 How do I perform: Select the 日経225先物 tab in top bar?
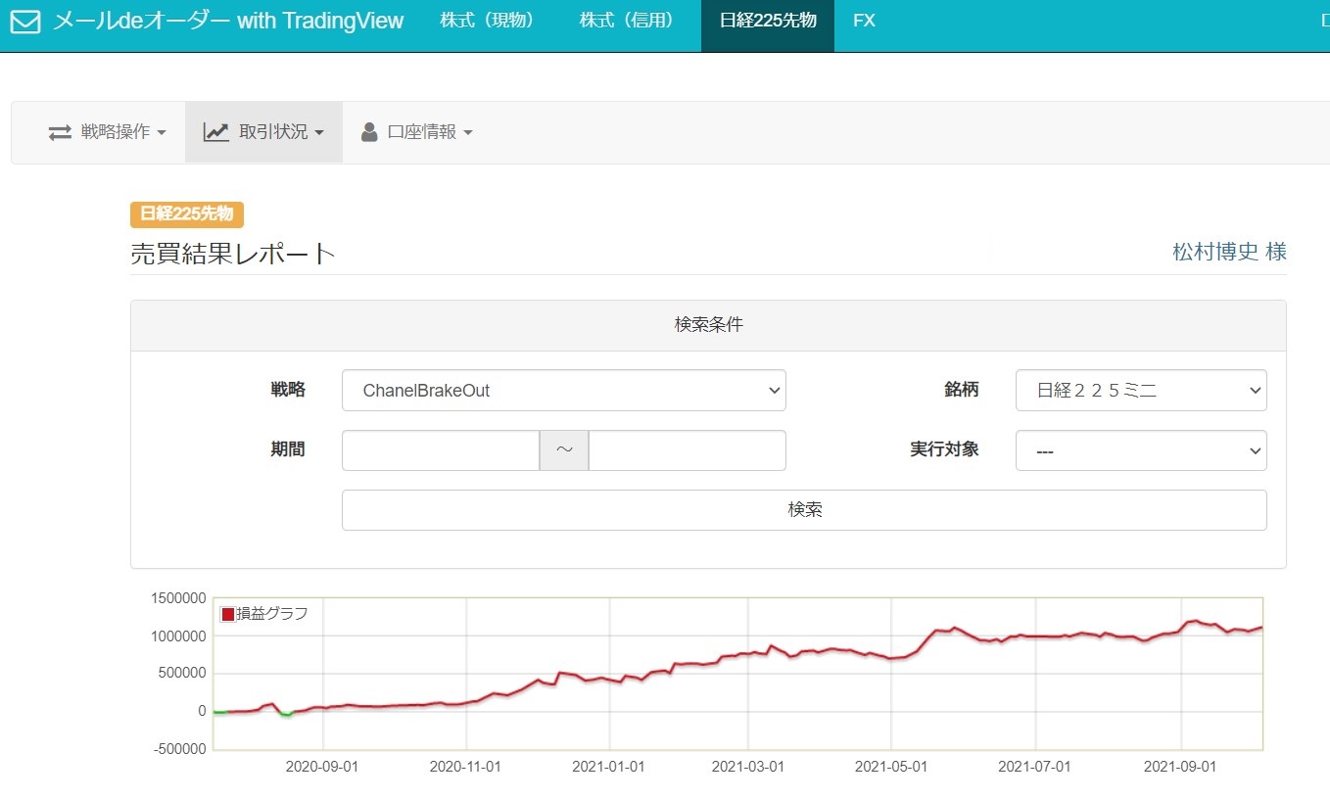[767, 21]
